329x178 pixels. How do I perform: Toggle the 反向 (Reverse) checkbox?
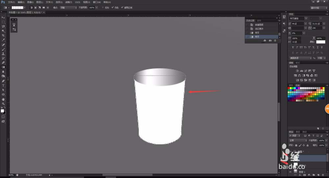pos(103,7)
